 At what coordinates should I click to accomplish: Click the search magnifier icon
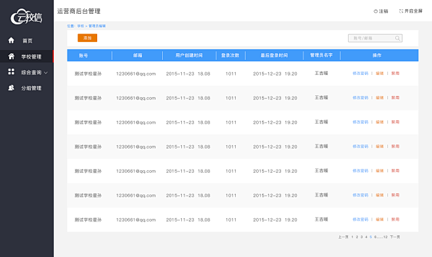[397, 38]
